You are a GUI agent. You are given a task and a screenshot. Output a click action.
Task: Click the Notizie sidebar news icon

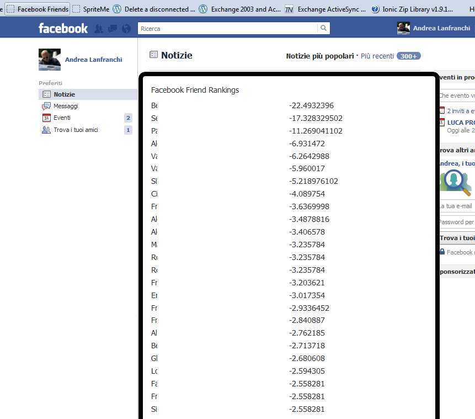(46, 94)
